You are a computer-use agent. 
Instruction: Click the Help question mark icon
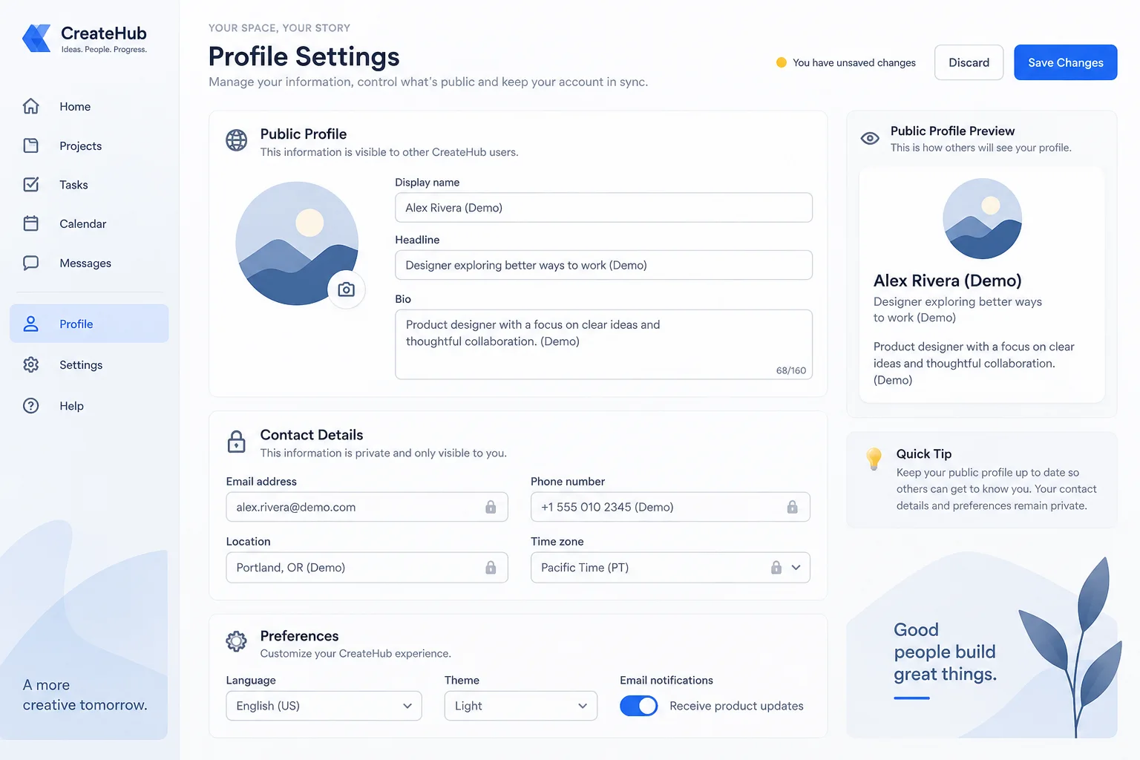(x=31, y=405)
